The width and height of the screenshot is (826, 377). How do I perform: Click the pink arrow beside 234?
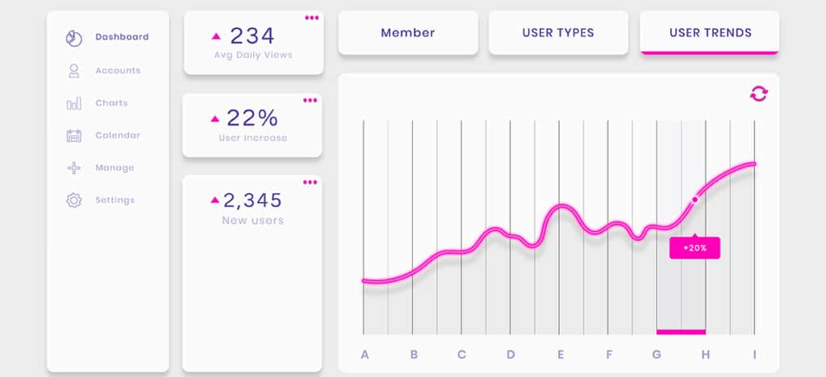(x=216, y=36)
